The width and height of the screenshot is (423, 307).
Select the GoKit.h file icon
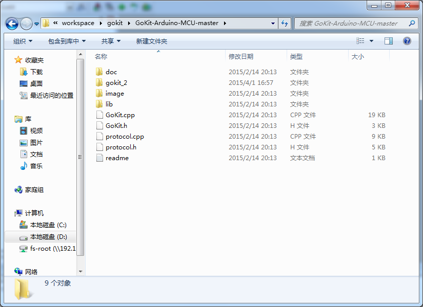click(99, 125)
